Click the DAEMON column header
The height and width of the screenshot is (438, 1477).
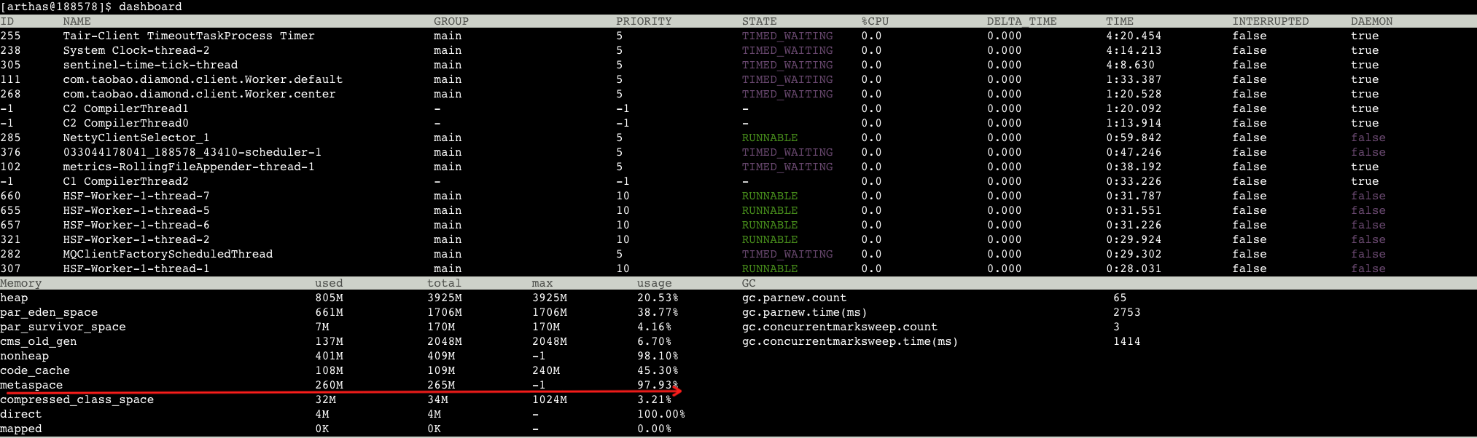pyautogui.click(x=1372, y=21)
